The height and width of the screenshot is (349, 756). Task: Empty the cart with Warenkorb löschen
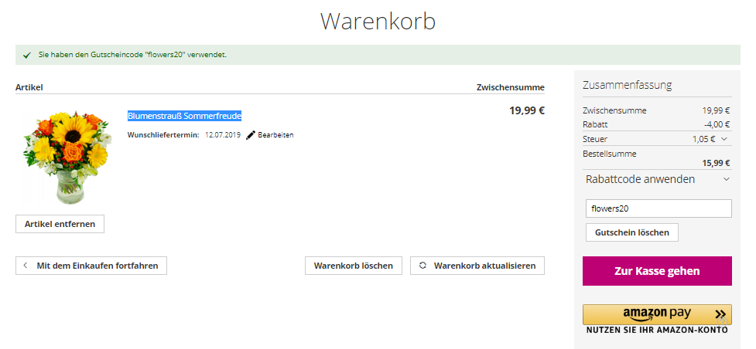(x=353, y=266)
